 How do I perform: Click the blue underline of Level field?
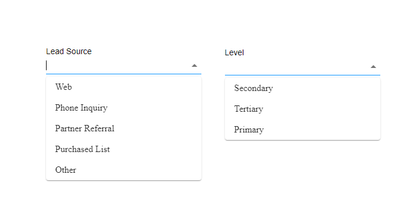coord(303,75)
